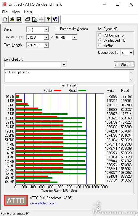The width and height of the screenshot is (138, 216).
Task: Click Description box scroll up arrow
Action: pyautogui.click(x=131, y=72)
